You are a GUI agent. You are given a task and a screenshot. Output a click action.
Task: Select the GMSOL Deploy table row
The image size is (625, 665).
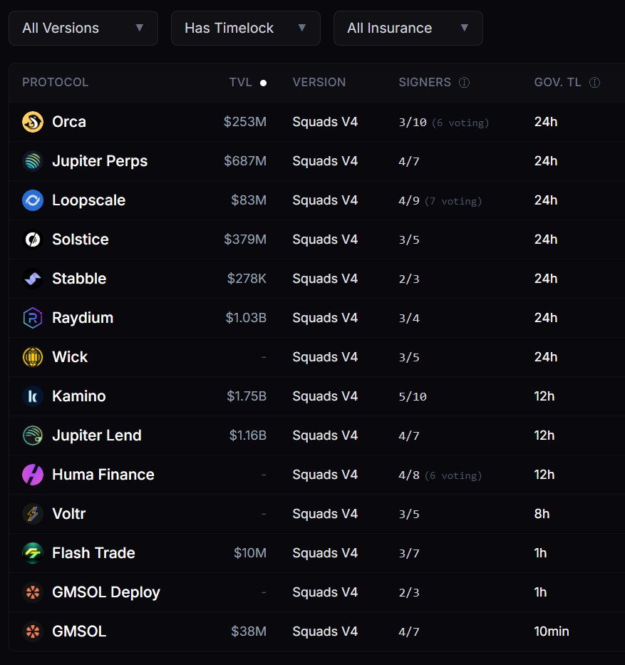(316, 592)
